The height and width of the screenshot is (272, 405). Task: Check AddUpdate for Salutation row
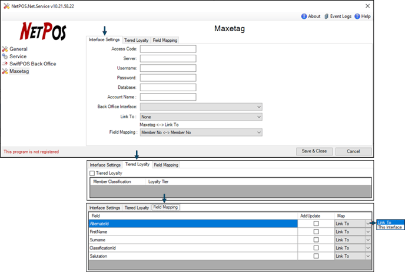316,256
